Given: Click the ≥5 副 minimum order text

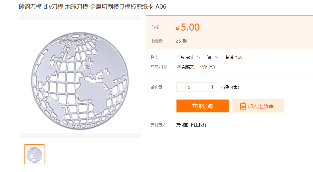Looking at the screenshot, I should point(181,41).
